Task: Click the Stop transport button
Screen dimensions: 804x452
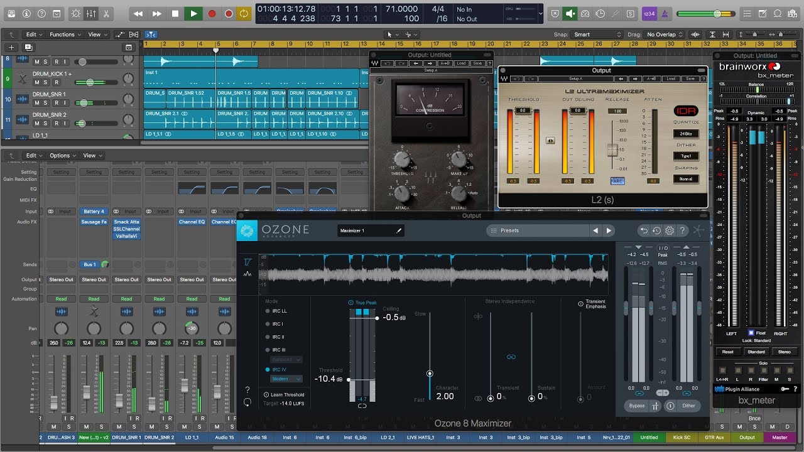Action: point(175,13)
